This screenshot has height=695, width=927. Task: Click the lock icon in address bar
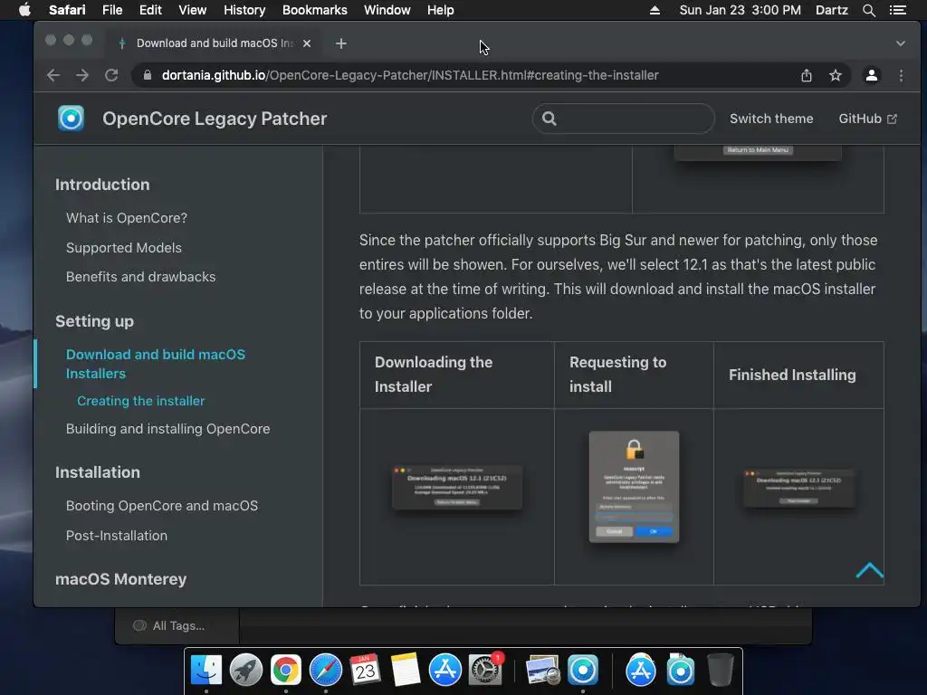pos(148,75)
